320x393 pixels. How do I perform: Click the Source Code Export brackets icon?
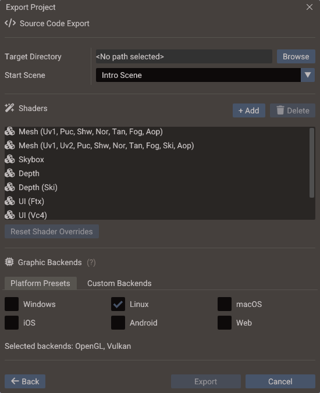[x=10, y=23]
